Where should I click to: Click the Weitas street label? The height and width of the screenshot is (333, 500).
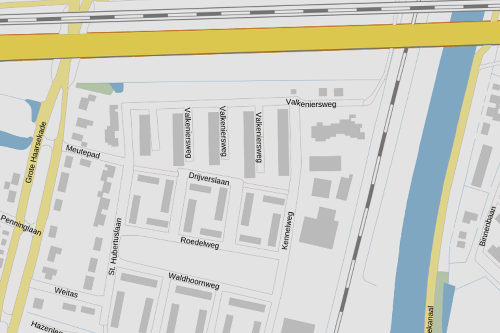tap(66, 292)
